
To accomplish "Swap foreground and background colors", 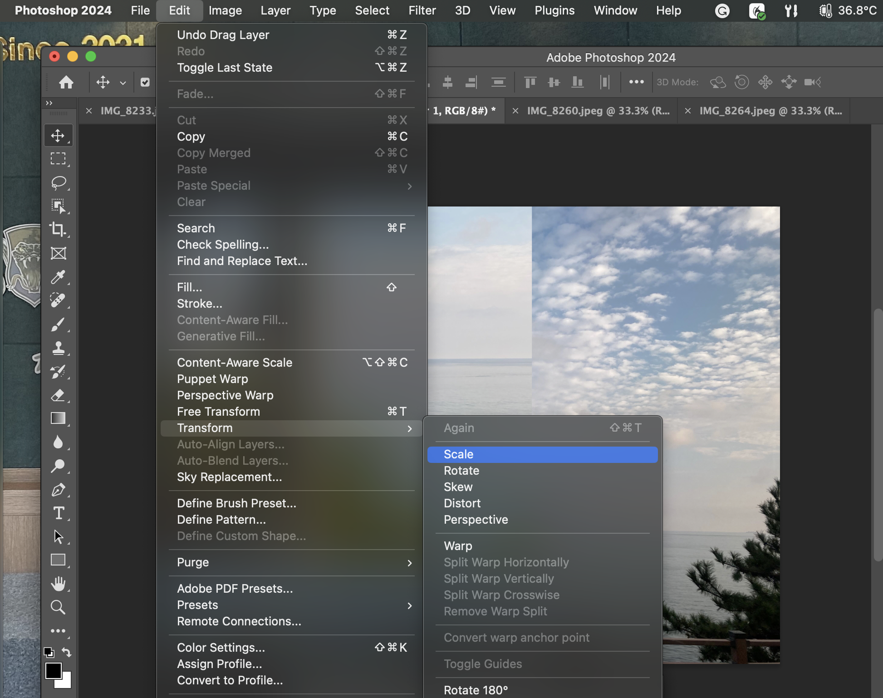I will 67,652.
